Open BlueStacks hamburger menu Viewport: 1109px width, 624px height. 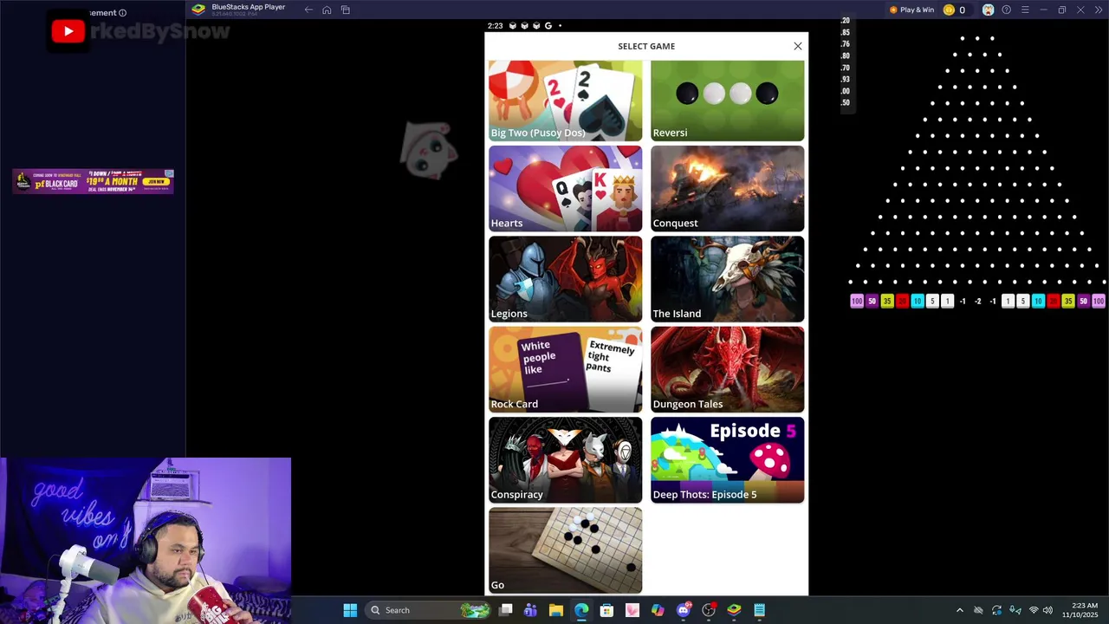[1024, 10]
